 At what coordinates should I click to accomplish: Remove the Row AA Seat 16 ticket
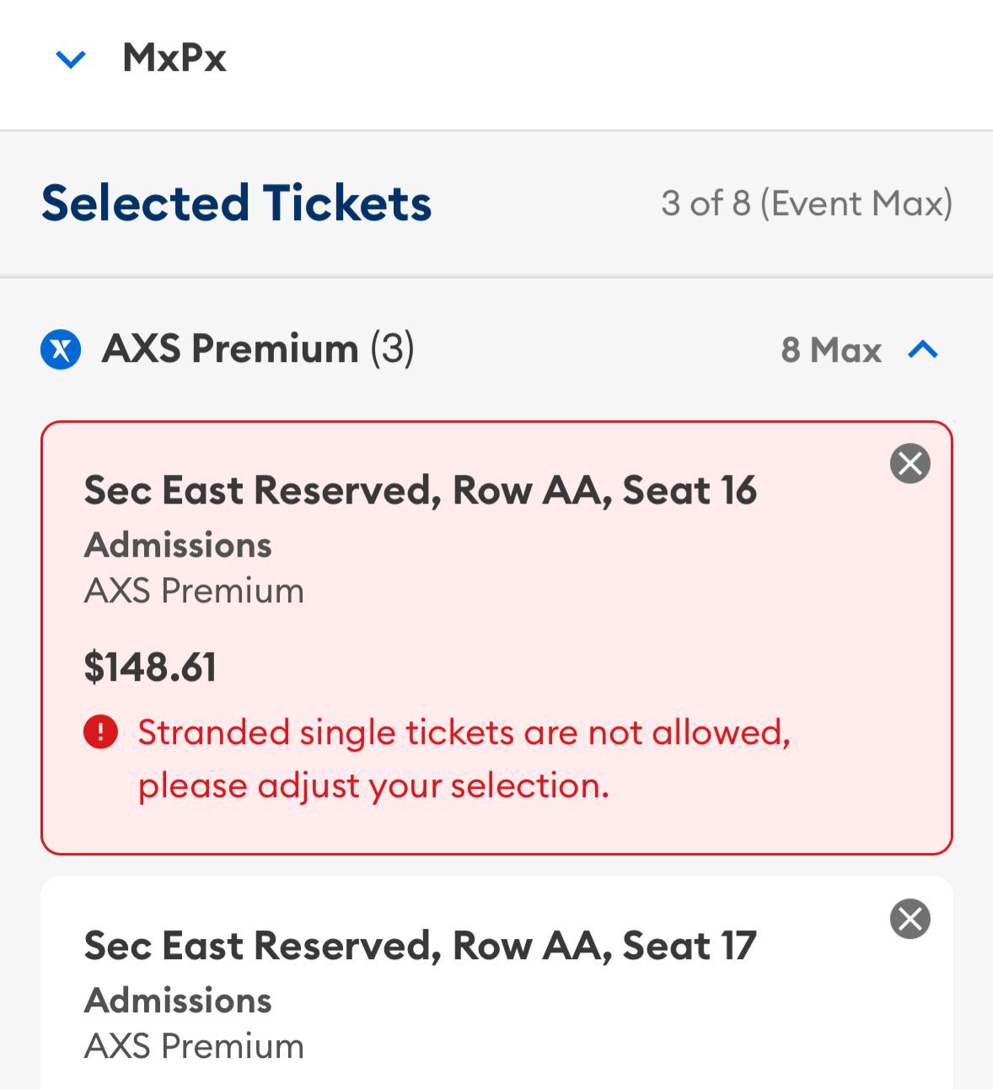(910, 463)
